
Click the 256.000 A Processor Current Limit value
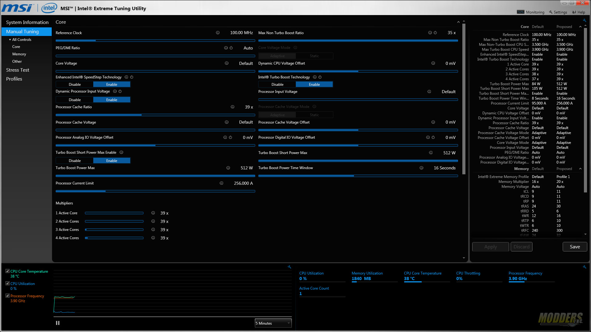click(x=243, y=183)
